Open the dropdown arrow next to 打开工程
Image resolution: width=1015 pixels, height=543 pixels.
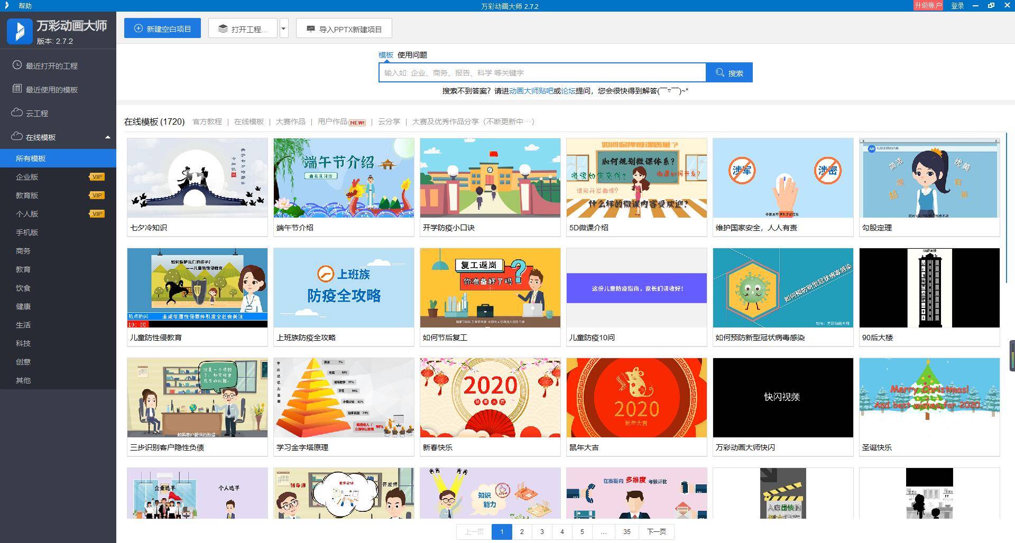pos(284,29)
